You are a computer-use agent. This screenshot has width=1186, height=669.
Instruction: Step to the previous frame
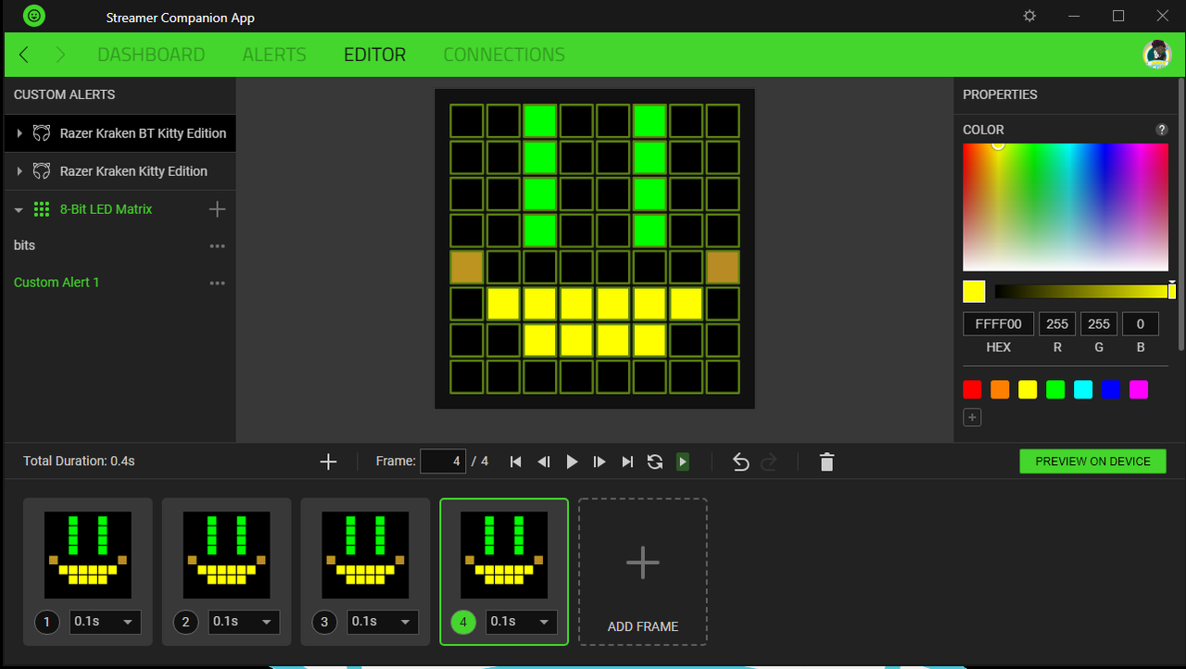544,461
